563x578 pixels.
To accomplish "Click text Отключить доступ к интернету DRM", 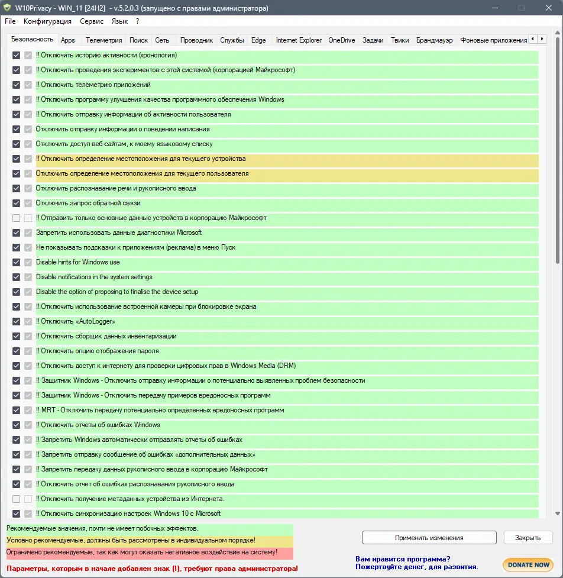I will 166,366.
